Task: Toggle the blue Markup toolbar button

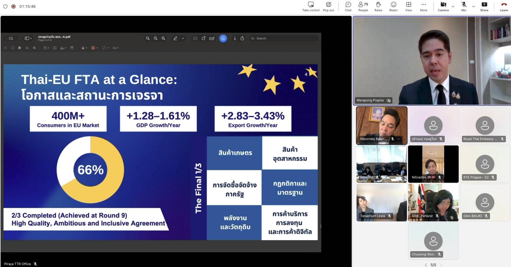Action: (x=223, y=38)
